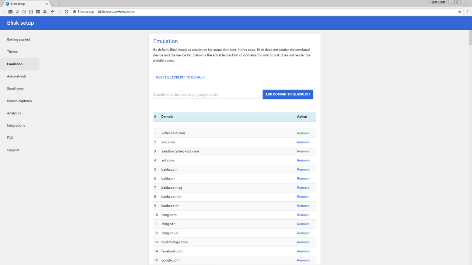Image resolution: width=472 pixels, height=265 pixels.
Task: Open the Auto-refresh settings section
Action: click(x=16, y=76)
